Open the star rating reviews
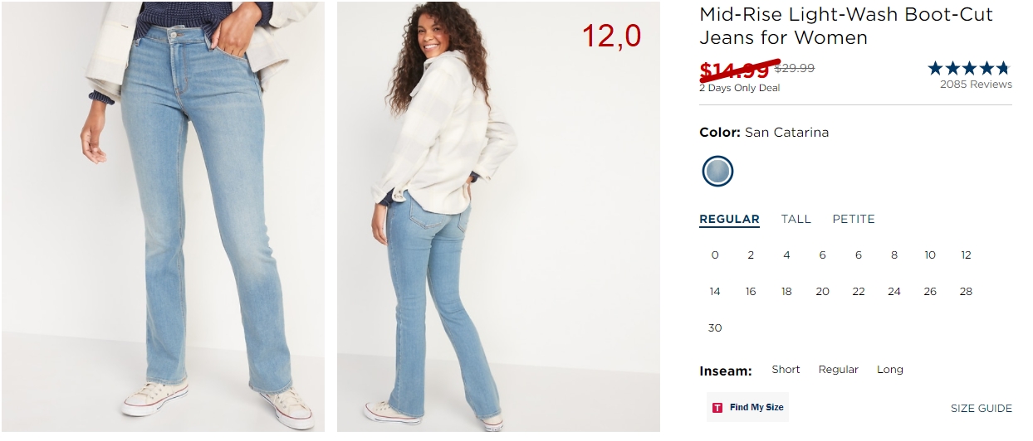1033x441 pixels. (969, 68)
